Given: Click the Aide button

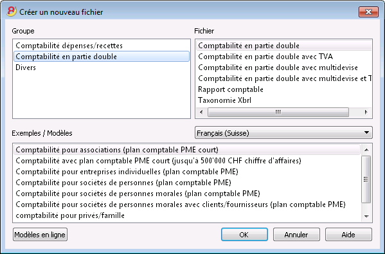Looking at the screenshot, I should coord(348,235).
